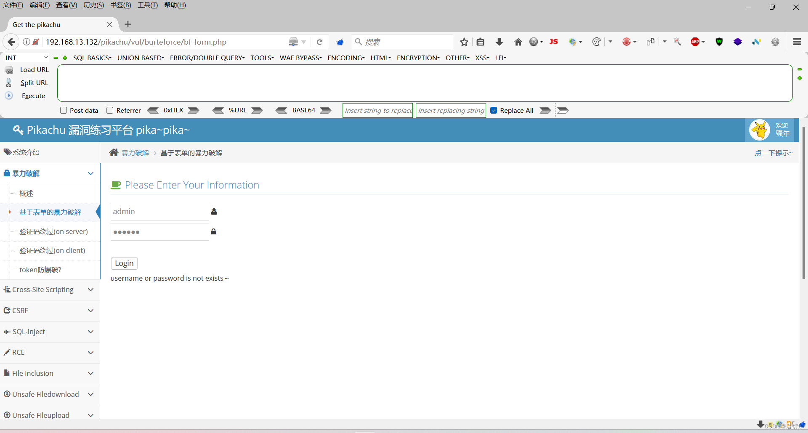Viewport: 808px width, 433px height.
Task: Open the 书签(B) menu
Action: (121, 5)
